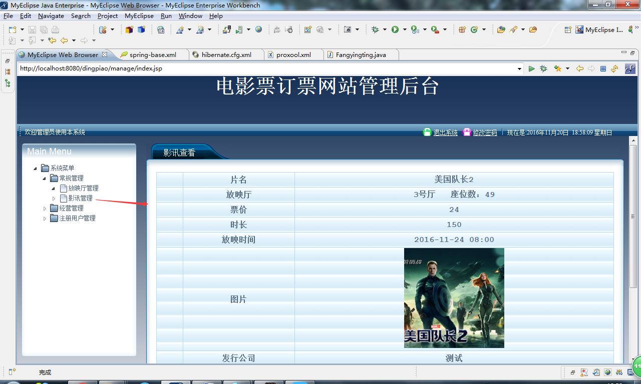Click the purple-yellow cube new project icon

coord(129,29)
